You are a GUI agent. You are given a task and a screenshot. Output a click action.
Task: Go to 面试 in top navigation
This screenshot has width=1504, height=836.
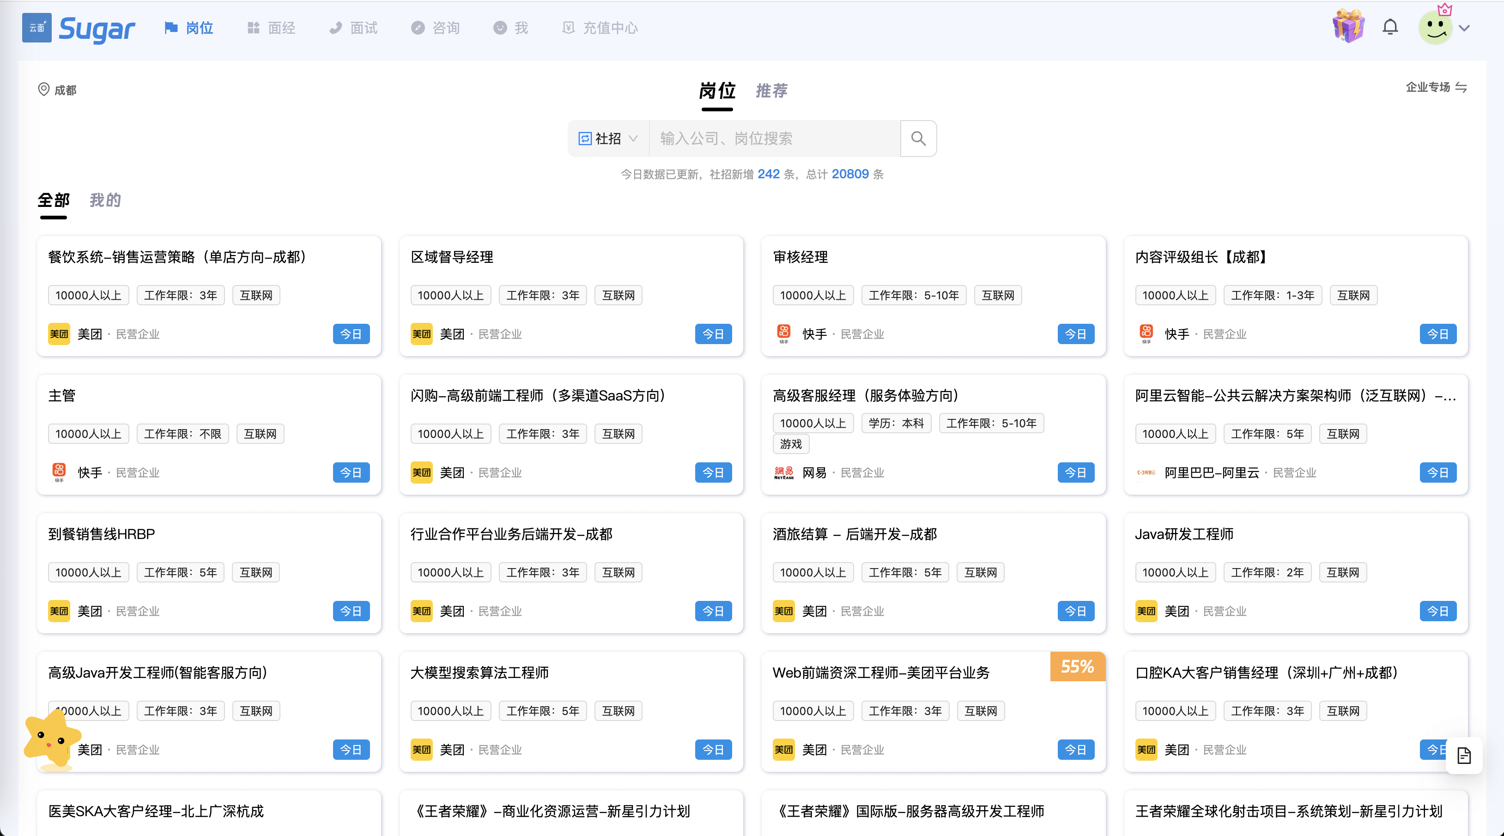click(353, 28)
